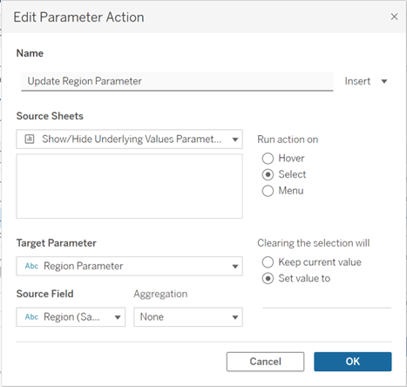Click the sheet icon in Source Sheets dropdown
The height and width of the screenshot is (387, 407).
(30, 139)
